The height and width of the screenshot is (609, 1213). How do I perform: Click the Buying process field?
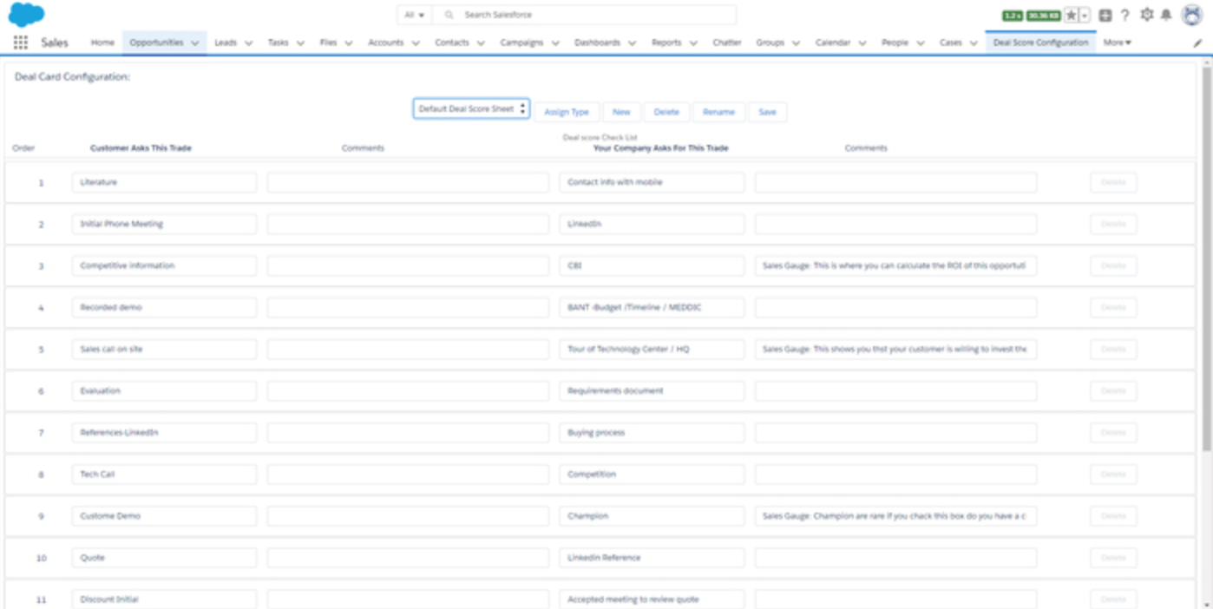652,432
